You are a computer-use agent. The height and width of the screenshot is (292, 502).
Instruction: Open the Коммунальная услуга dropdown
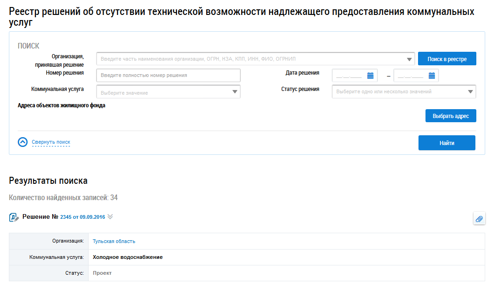coord(235,92)
